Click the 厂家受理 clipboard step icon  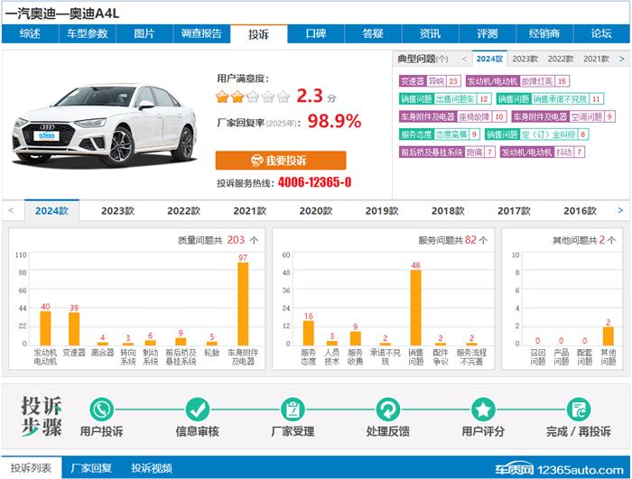[x=293, y=410]
